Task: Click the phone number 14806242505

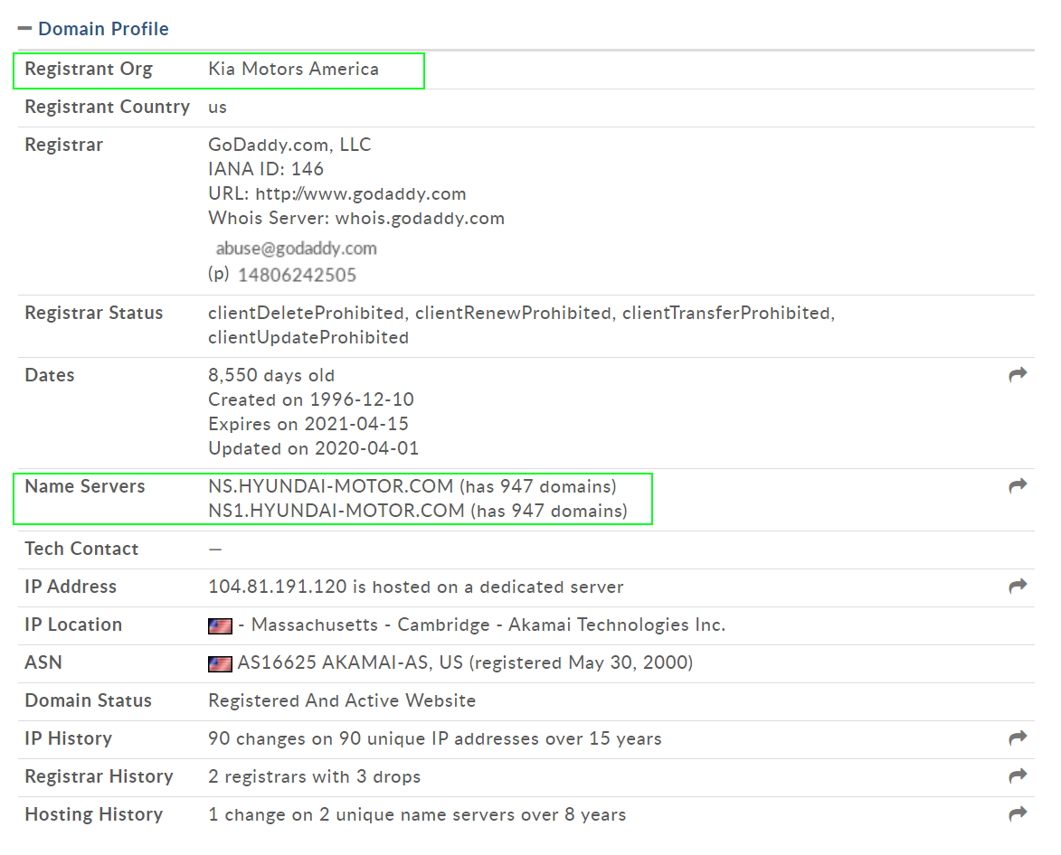Action: (x=297, y=275)
